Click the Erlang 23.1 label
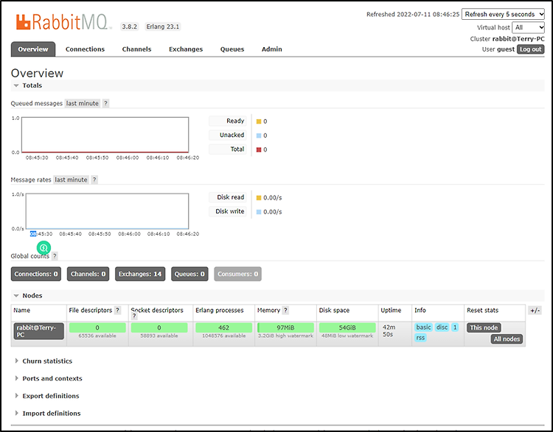The width and height of the screenshot is (553, 432). point(163,26)
